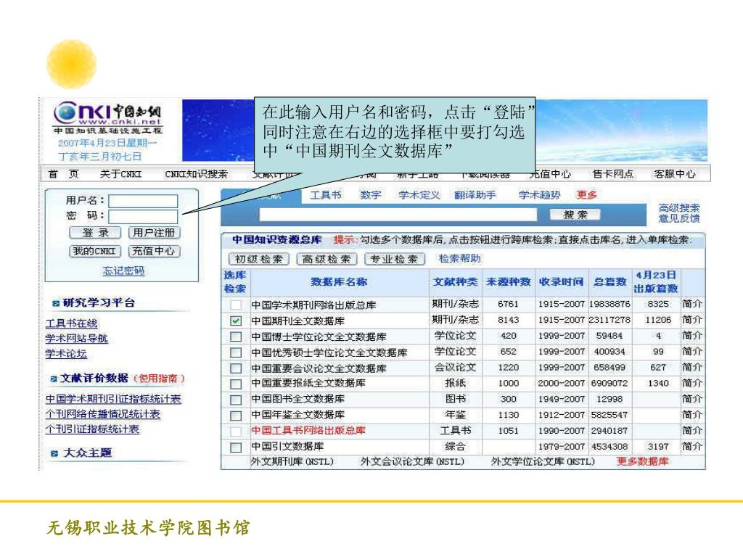
Task: Click the 用户注册 button
Action: [154, 233]
